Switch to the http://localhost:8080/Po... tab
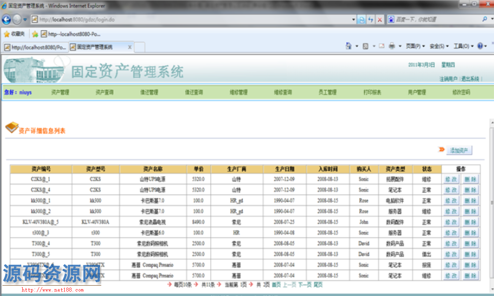494x296 pixels. (x=35, y=47)
